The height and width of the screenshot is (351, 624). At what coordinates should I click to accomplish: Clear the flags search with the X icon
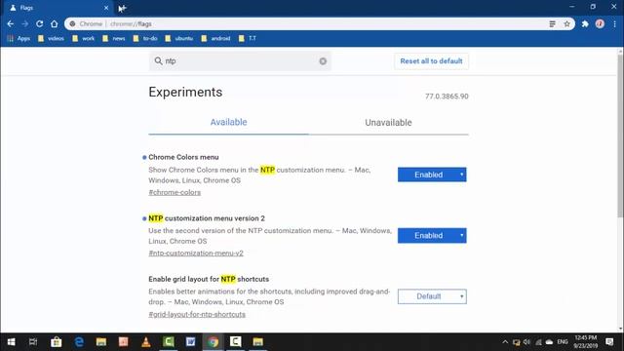coord(323,60)
